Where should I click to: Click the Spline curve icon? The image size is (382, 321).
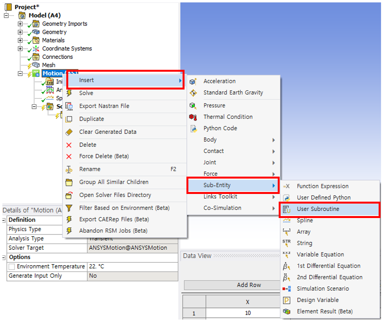click(x=286, y=220)
